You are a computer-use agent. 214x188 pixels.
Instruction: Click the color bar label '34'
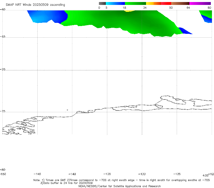pos(145,8)
